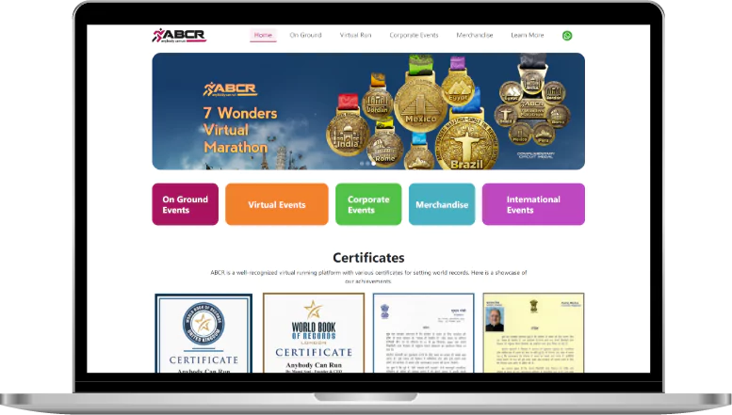Open the white letter certificate with blue border
The image size is (732, 415).
423,333
